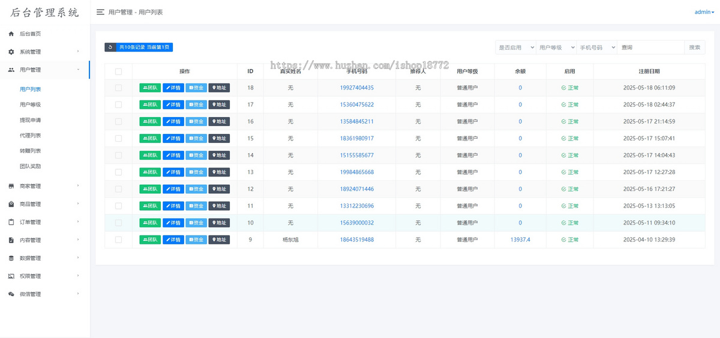Open 提现申请 submenu item

point(30,120)
